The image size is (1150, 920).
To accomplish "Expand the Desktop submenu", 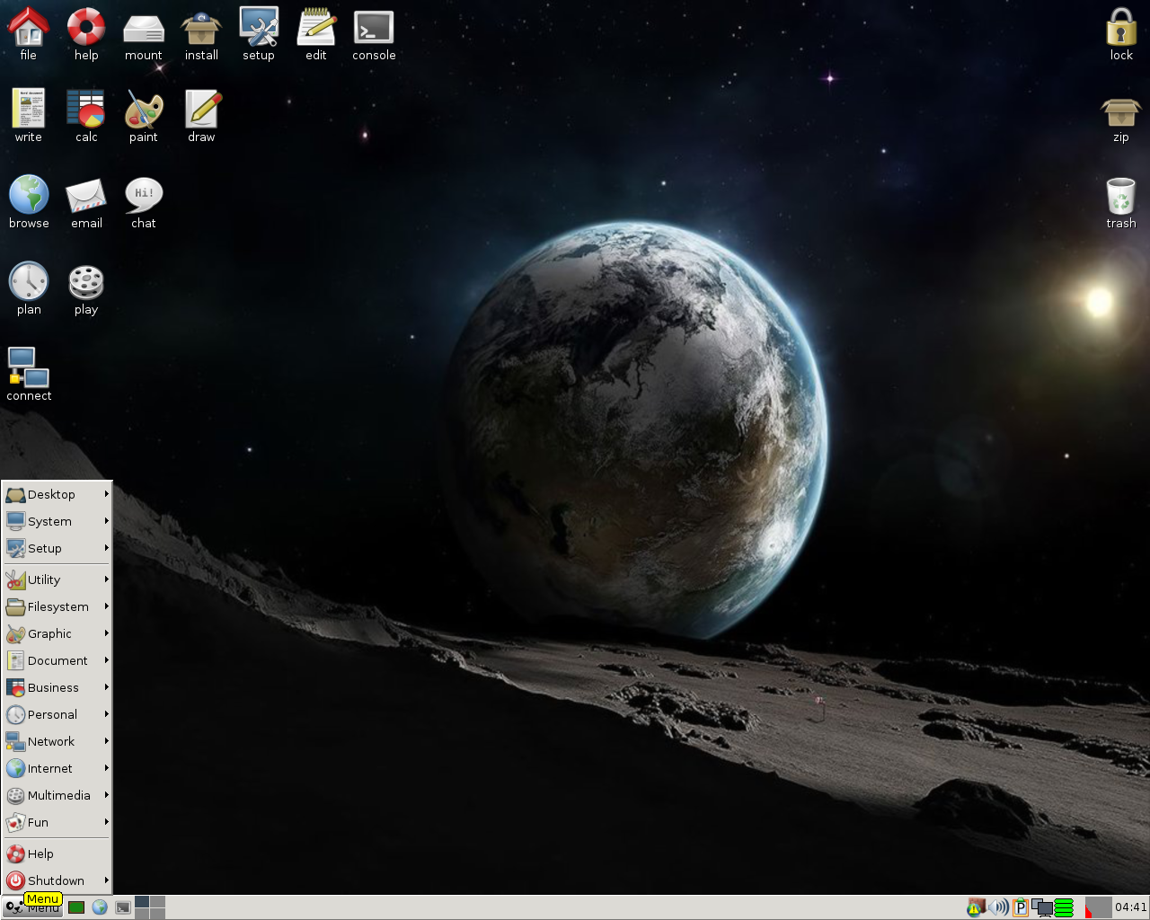I will tap(57, 494).
